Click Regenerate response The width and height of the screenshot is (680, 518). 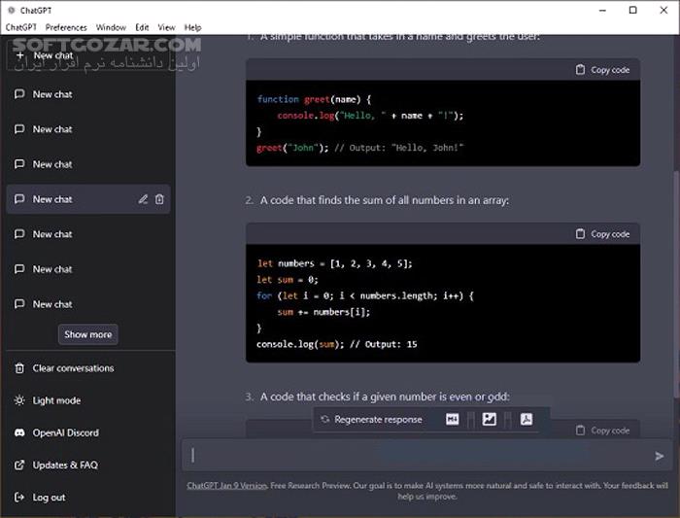point(372,420)
